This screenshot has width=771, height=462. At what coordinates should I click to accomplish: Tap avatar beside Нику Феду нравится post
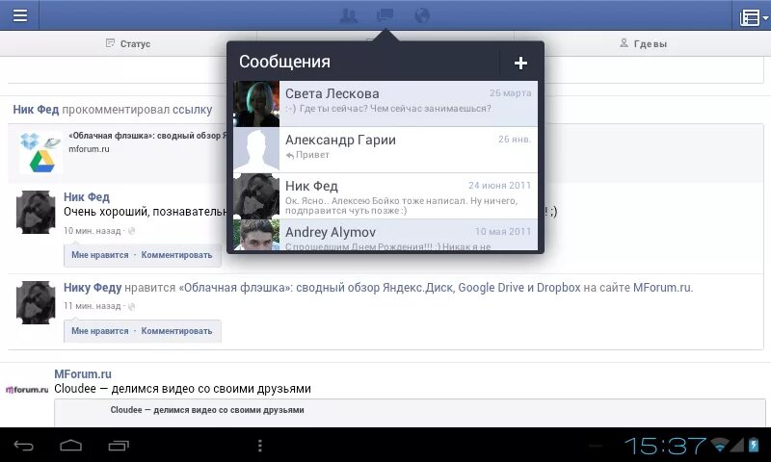tap(36, 302)
